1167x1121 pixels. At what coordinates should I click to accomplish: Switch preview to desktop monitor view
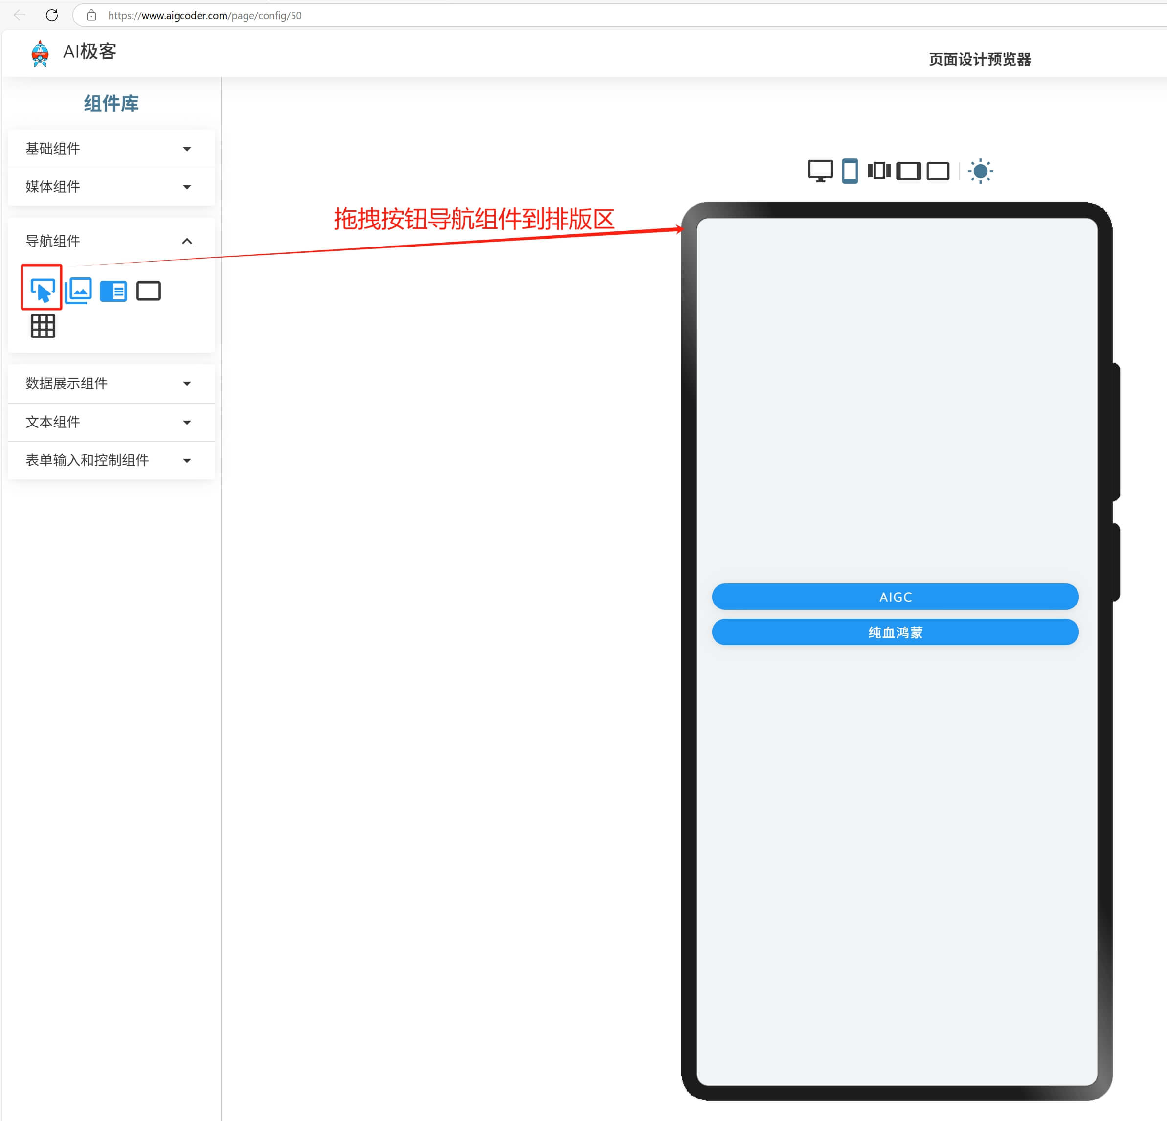820,171
